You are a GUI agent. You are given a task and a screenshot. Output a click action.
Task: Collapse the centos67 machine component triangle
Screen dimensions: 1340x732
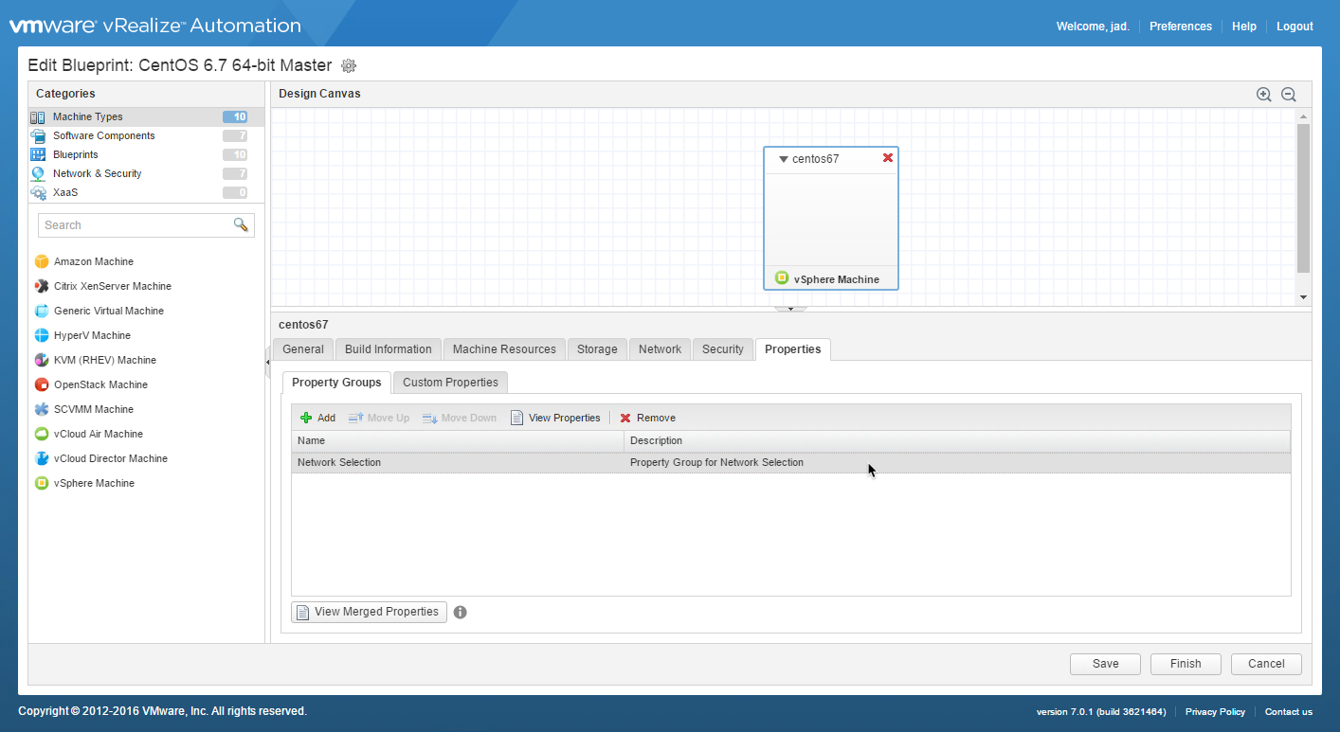pyautogui.click(x=784, y=159)
